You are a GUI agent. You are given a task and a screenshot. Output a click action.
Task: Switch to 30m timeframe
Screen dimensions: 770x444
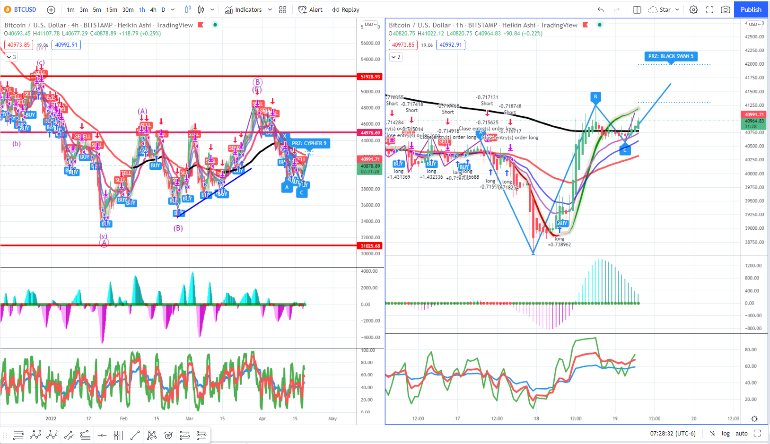tap(128, 9)
